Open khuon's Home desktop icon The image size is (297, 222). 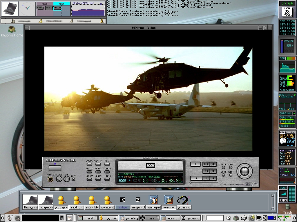coord(12,31)
